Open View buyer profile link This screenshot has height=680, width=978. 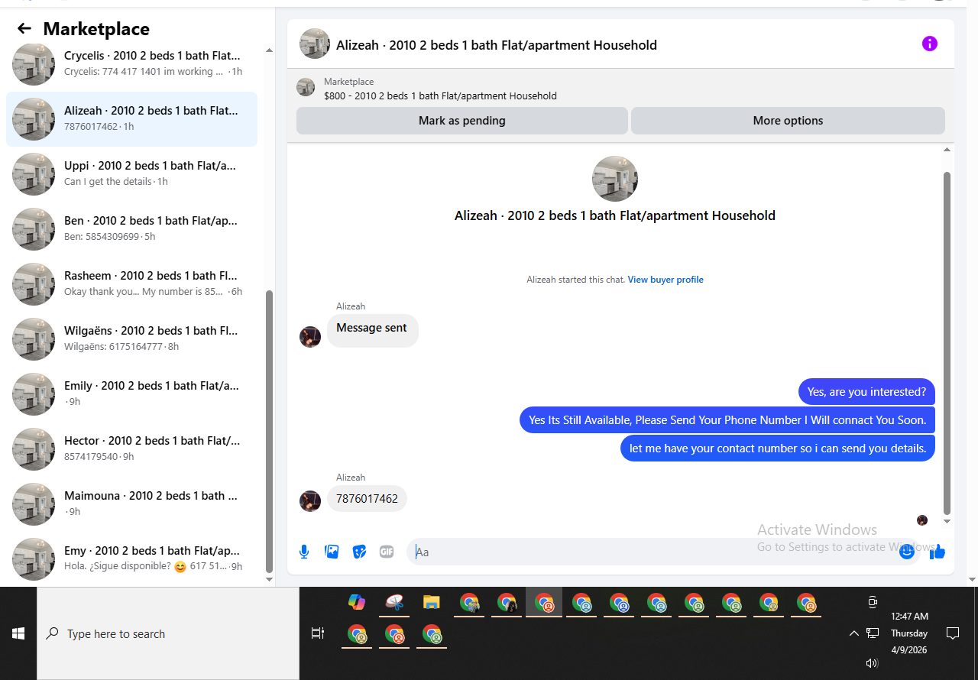click(665, 280)
